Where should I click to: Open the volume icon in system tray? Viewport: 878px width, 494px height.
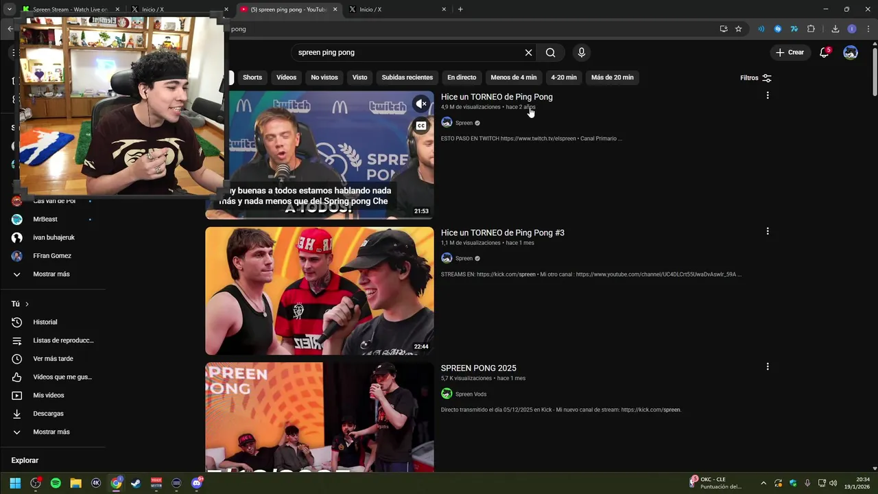(x=833, y=483)
